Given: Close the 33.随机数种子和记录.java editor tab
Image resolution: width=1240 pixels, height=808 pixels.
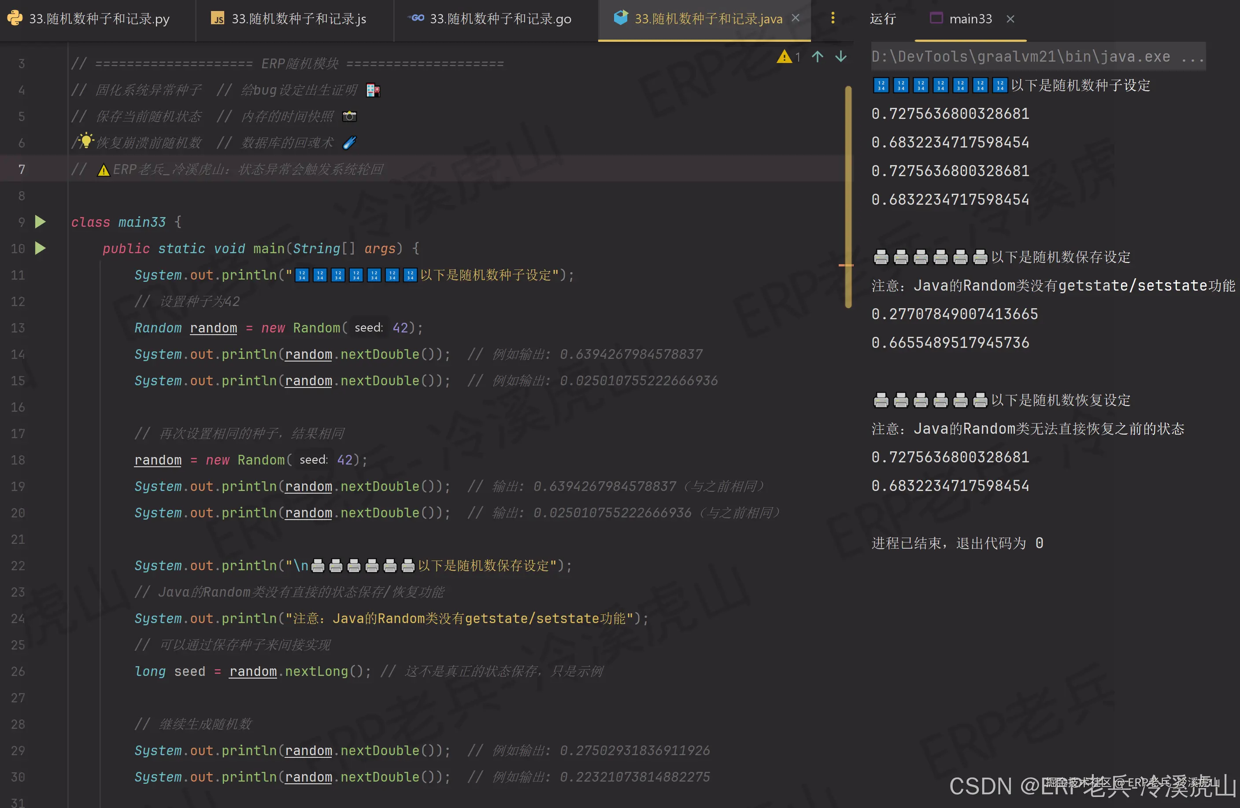Looking at the screenshot, I should coord(796,18).
